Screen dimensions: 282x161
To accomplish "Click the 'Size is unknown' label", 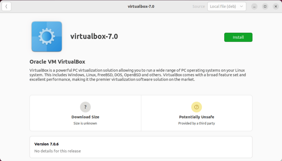I will point(85,123).
